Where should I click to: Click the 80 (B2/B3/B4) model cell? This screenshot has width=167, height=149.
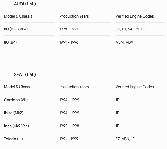(x=16, y=29)
